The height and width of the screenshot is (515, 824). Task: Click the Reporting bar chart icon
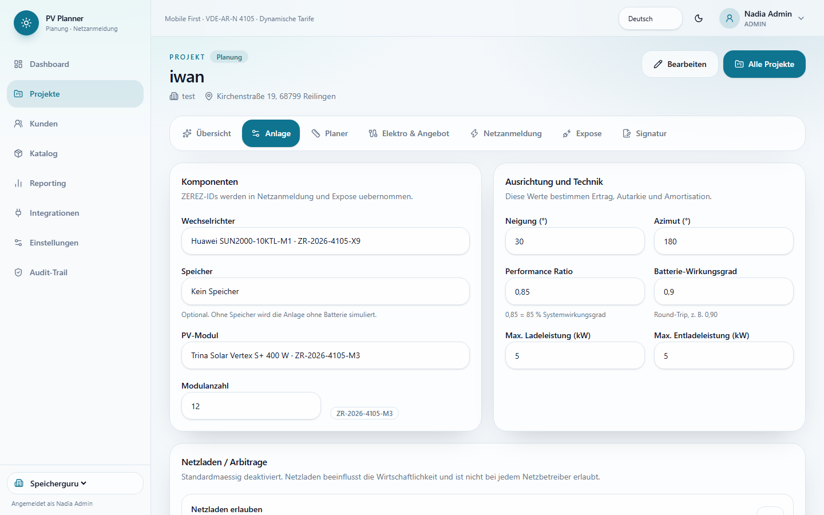tap(18, 183)
